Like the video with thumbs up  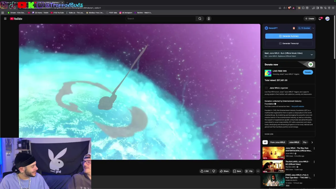point(204,171)
